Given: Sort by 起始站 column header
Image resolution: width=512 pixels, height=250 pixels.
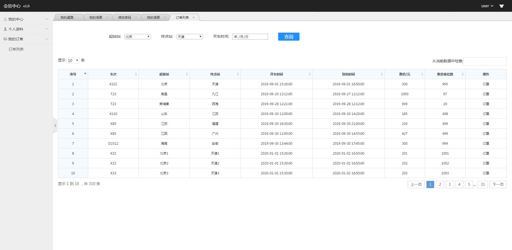Looking at the screenshot, I should click(x=164, y=74).
